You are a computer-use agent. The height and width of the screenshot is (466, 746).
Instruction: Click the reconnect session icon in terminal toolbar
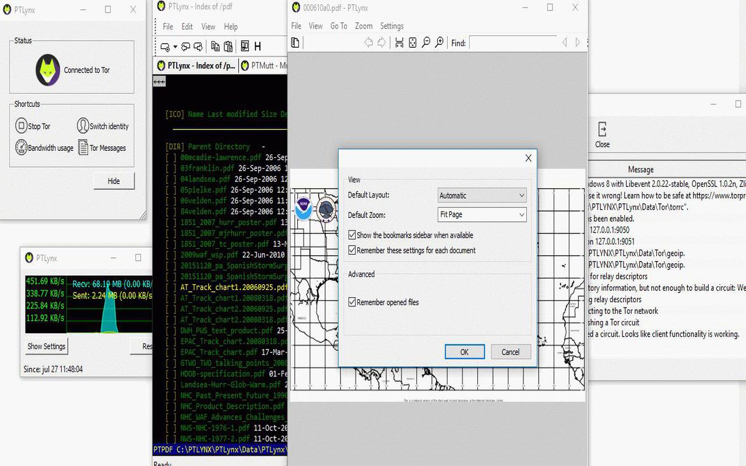tap(186, 47)
